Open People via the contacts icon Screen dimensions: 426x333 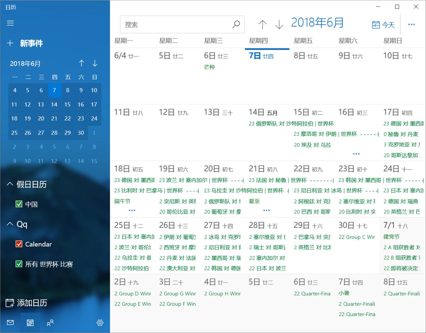50,323
